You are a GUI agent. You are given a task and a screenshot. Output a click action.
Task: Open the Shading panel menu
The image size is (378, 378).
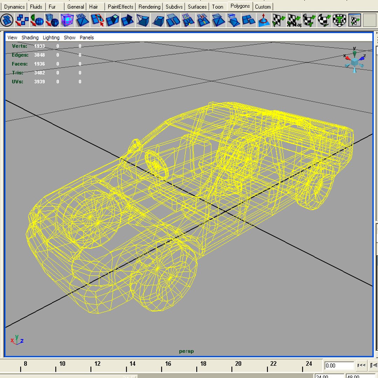30,37
